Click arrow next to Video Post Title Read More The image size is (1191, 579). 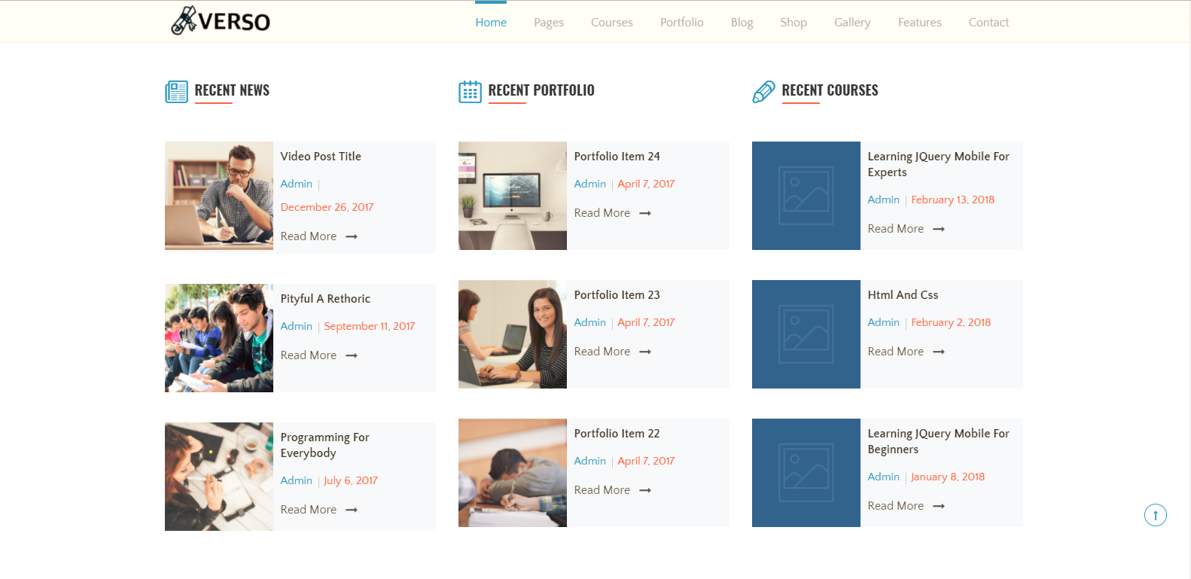352,236
